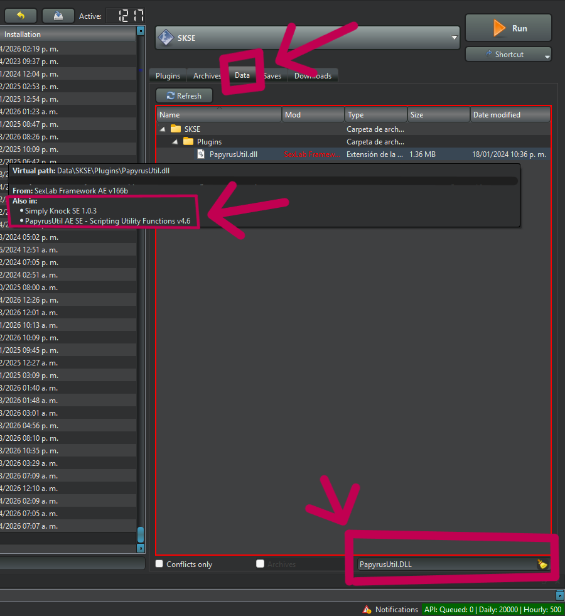Click the mod list scrollbar thumb
The width and height of the screenshot is (565, 616).
pos(141,534)
